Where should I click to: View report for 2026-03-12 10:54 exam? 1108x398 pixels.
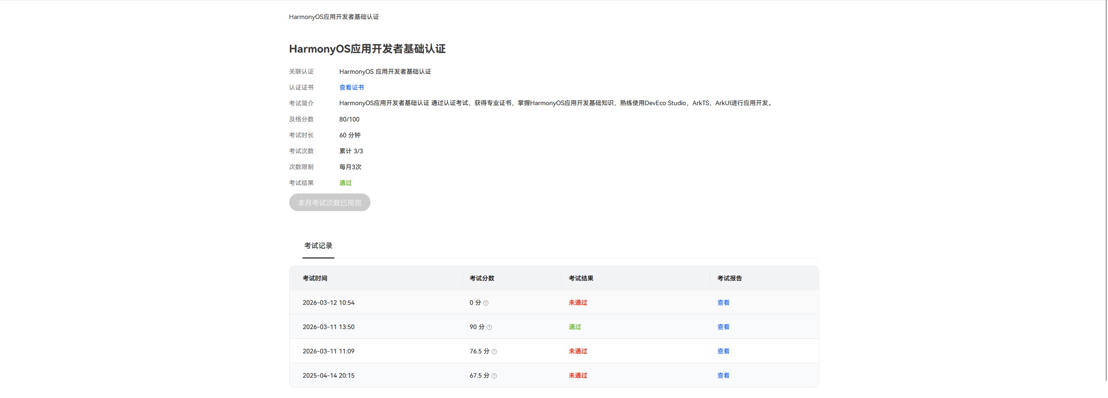tap(723, 303)
